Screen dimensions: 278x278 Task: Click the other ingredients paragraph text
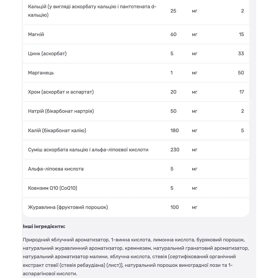[136, 257]
